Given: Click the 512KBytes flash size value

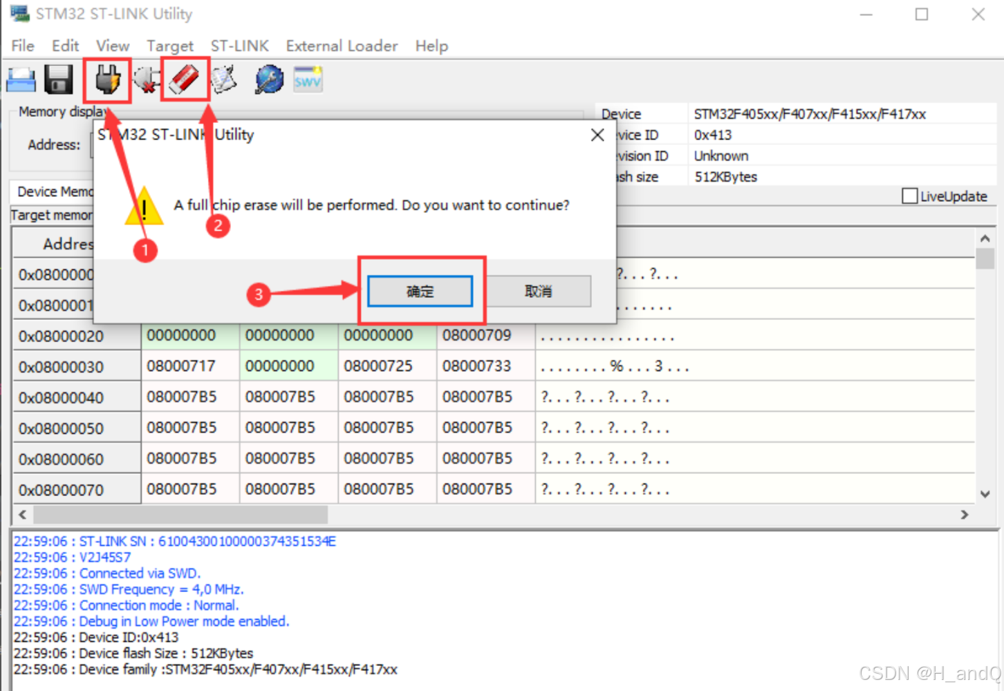Looking at the screenshot, I should tap(725, 177).
